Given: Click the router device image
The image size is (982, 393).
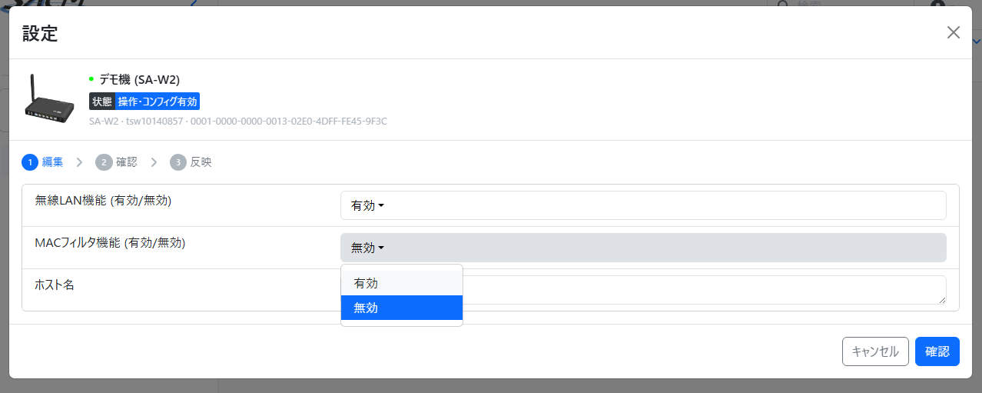Looking at the screenshot, I should point(50,100).
